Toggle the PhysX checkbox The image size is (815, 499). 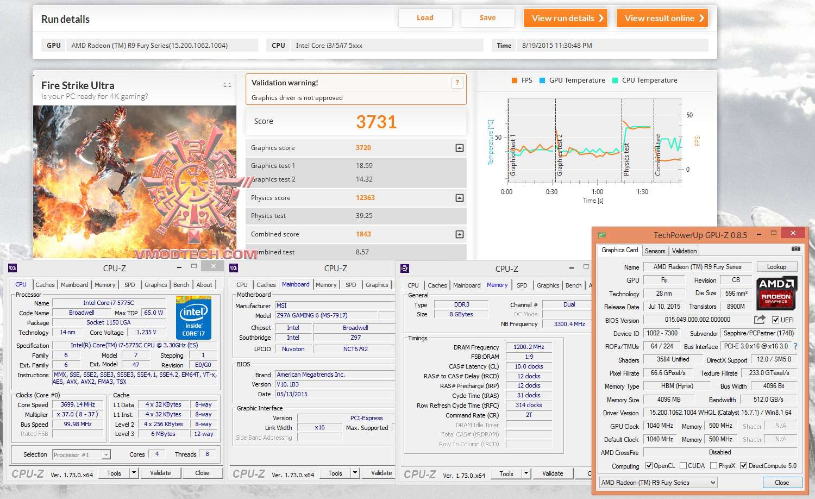(x=714, y=466)
